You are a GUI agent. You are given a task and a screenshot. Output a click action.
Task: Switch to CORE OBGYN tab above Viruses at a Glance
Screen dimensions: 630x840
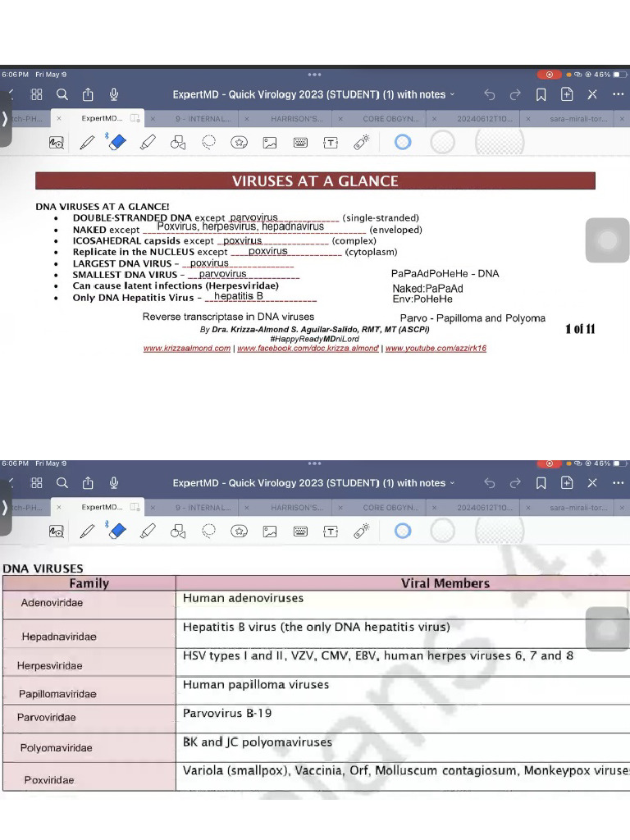(390, 119)
